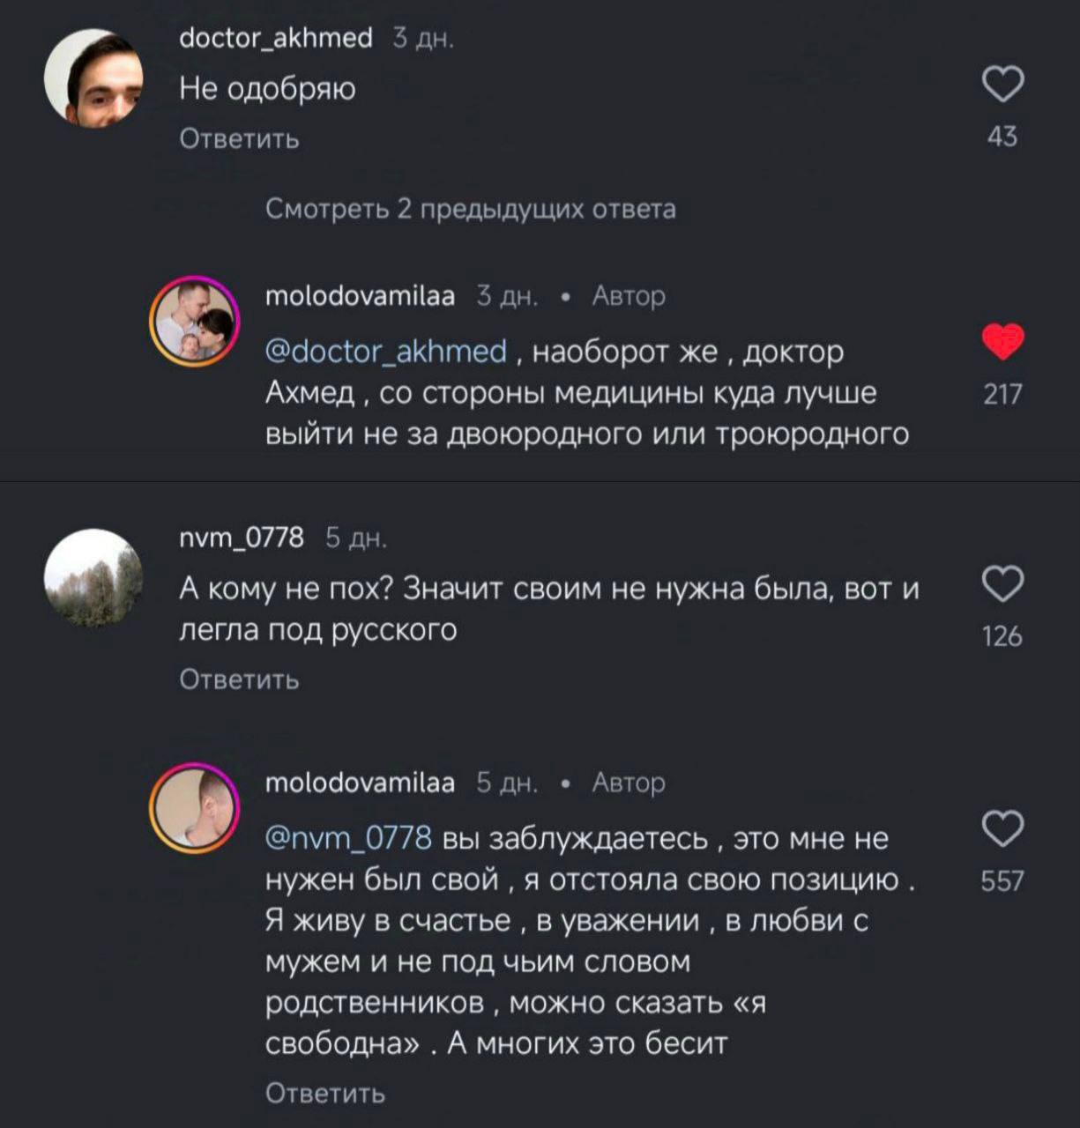View the 126 likes count on nvm_0778's comment
This screenshot has height=1128, width=1080.
click(1002, 636)
